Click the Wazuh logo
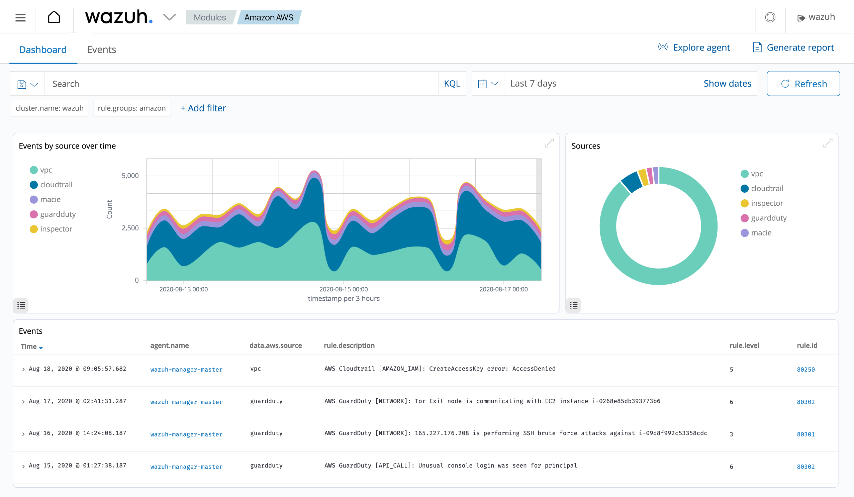854x497 pixels. coord(119,17)
